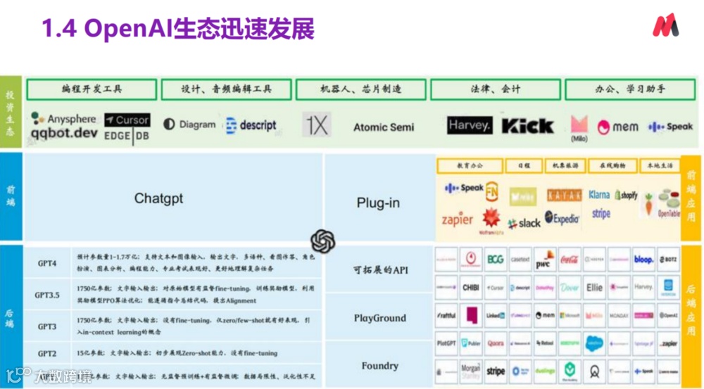This screenshot has width=704, height=389.
Task: Click the qqbot.dev logo
Action: click(64, 133)
